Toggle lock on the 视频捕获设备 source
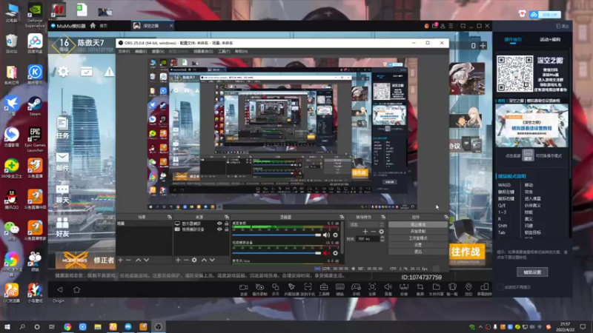Viewport: 593px width, 333px height. click(227, 229)
